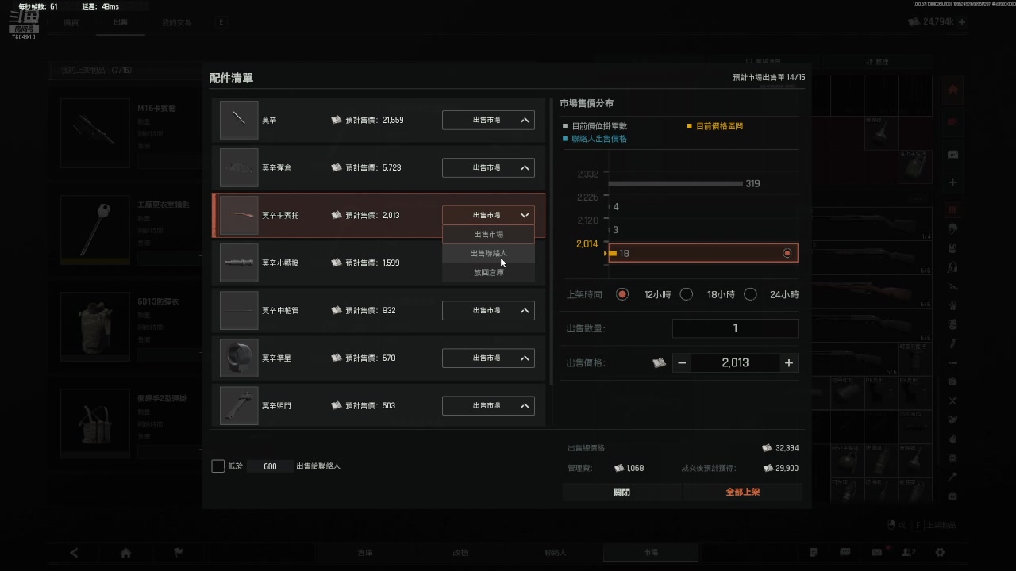1016x571 pixels.
Task: Collapse the open dropdown for 莫辛卡賓托
Action: [488, 215]
